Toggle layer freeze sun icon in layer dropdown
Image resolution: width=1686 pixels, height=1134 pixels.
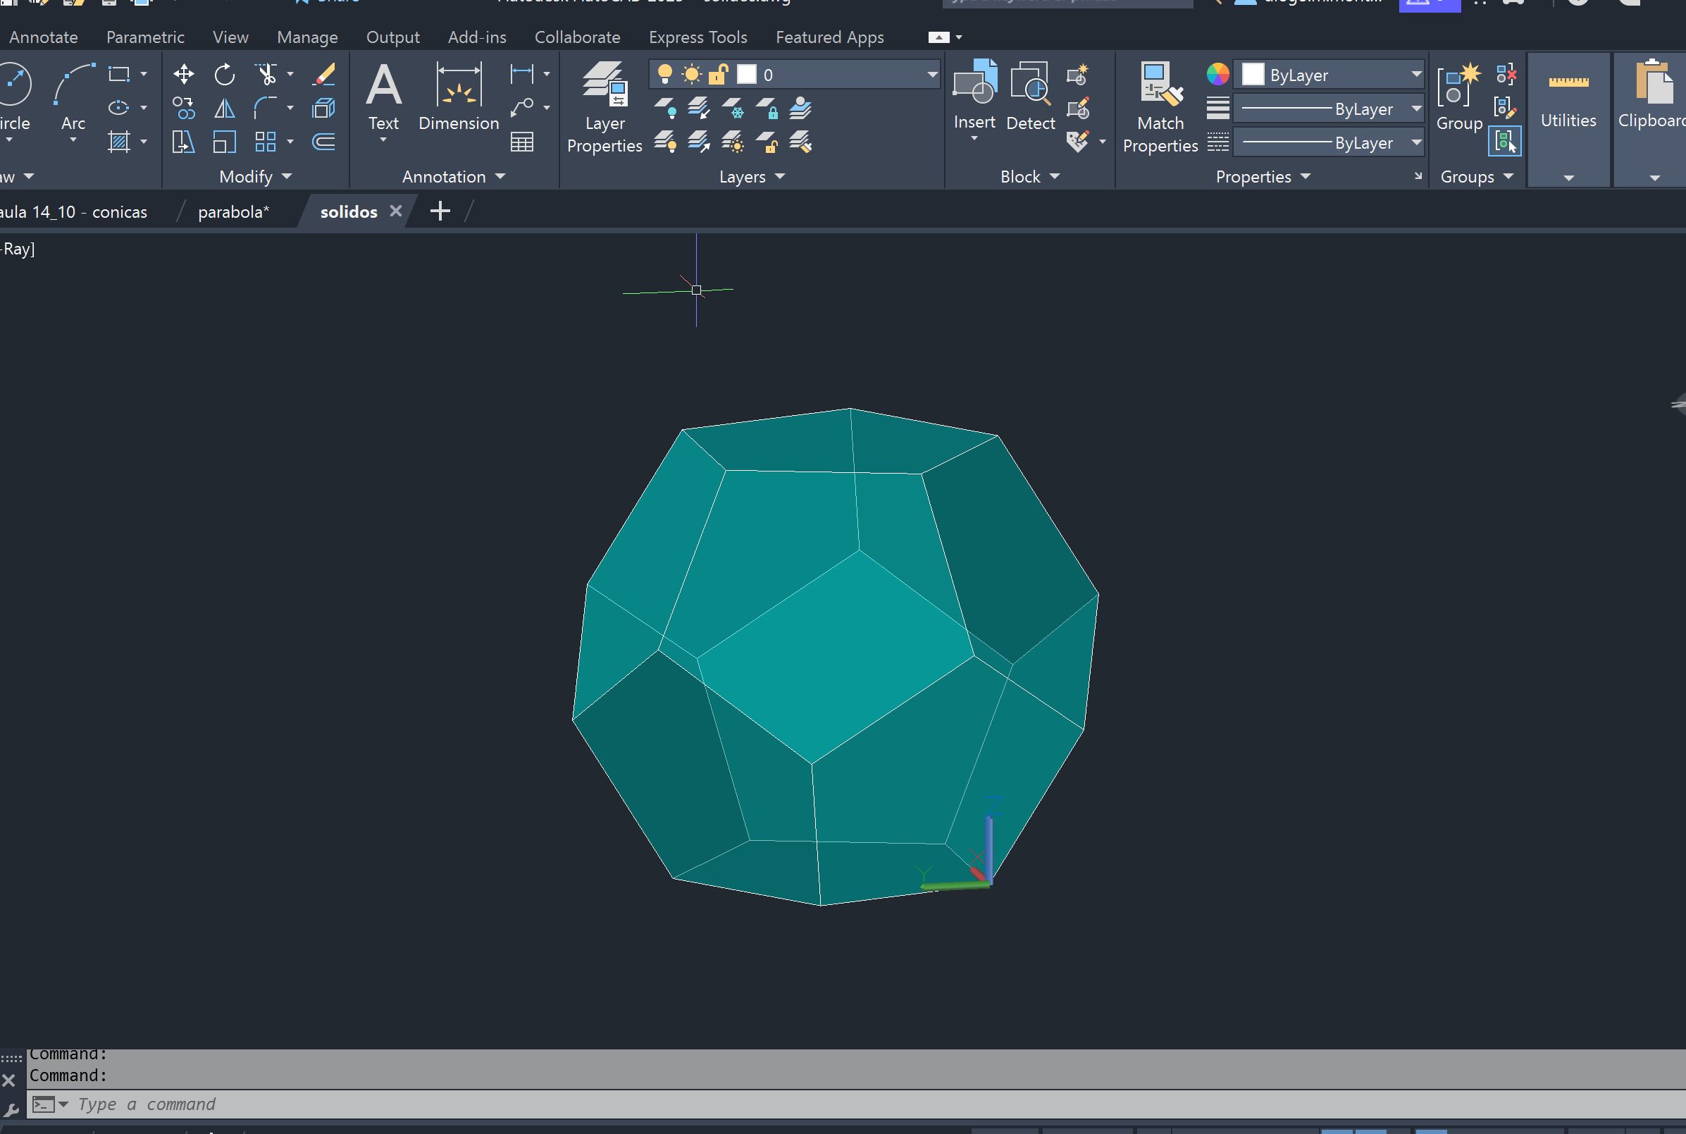pos(692,75)
